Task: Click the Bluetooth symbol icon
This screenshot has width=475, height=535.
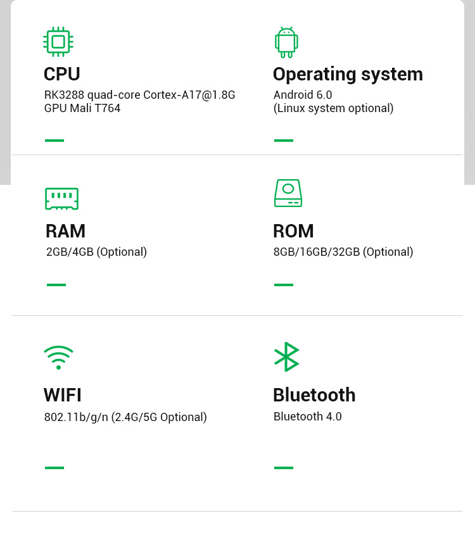Action: 286,357
